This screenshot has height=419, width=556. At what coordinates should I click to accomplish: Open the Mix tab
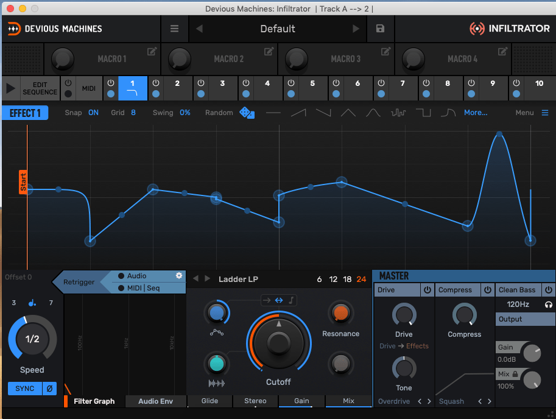[x=348, y=401]
